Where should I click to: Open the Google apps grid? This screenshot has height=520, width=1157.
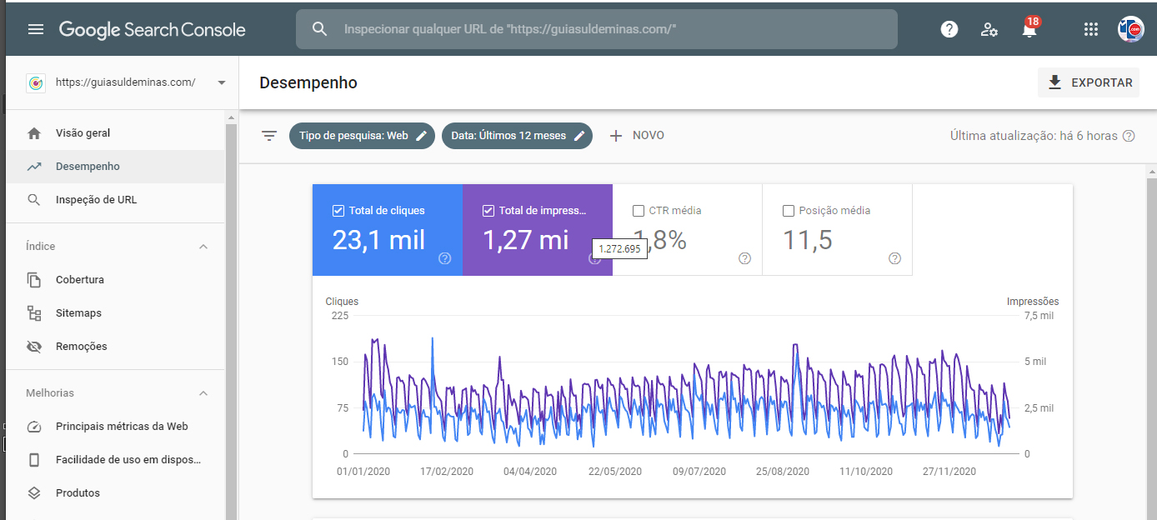pyautogui.click(x=1090, y=30)
